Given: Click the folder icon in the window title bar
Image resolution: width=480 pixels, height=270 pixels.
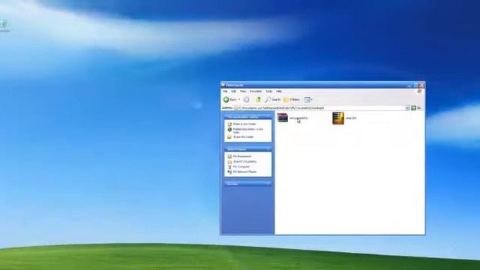Looking at the screenshot, I should [x=223, y=85].
